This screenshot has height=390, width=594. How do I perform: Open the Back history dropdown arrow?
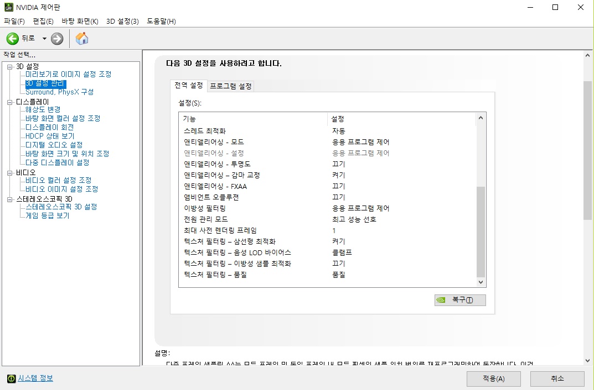click(x=44, y=39)
